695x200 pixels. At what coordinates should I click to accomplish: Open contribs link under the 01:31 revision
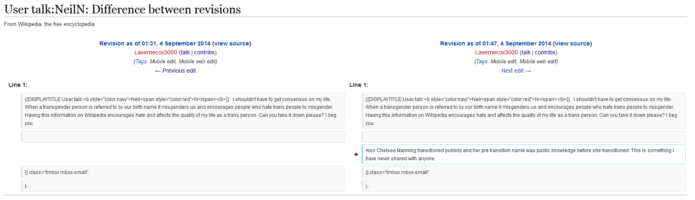coord(204,52)
